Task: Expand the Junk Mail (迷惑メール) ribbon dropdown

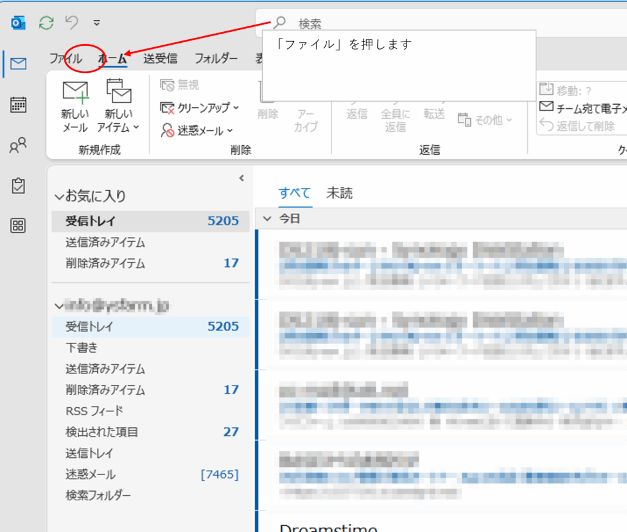Action: click(197, 130)
